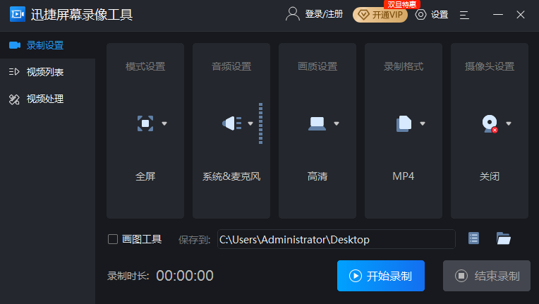Click the MP4 record format icon
Viewport: 539px width, 304px height.
(404, 123)
